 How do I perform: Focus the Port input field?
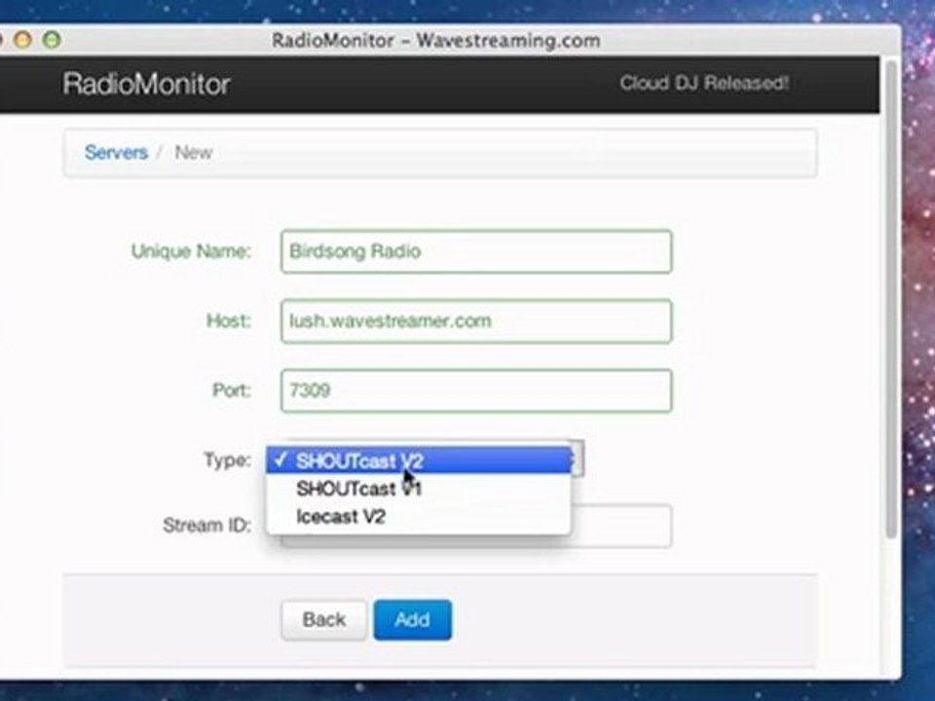point(476,391)
